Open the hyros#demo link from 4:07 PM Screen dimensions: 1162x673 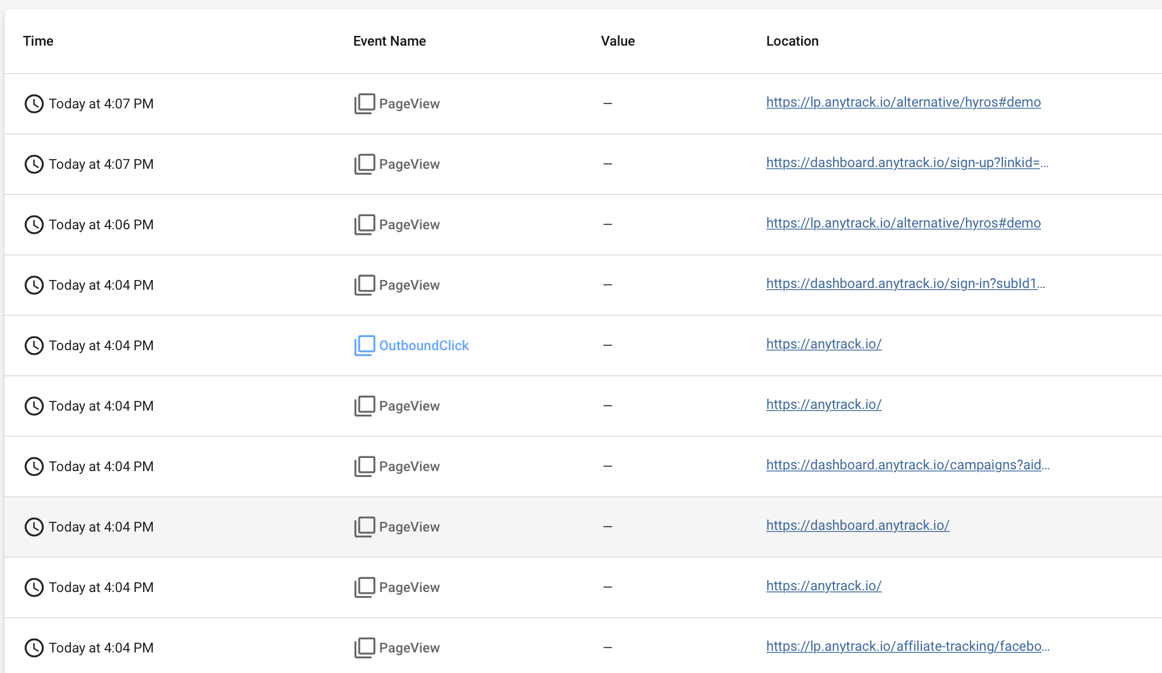pyautogui.click(x=903, y=102)
